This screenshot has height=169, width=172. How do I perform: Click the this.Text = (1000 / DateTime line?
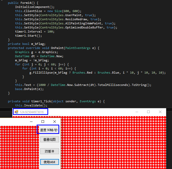(x=83, y=85)
